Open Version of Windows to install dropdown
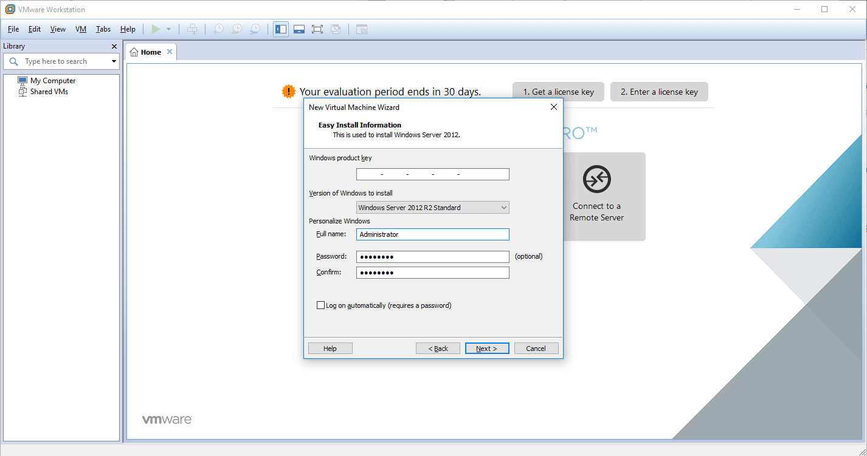867x456 pixels. tap(432, 208)
